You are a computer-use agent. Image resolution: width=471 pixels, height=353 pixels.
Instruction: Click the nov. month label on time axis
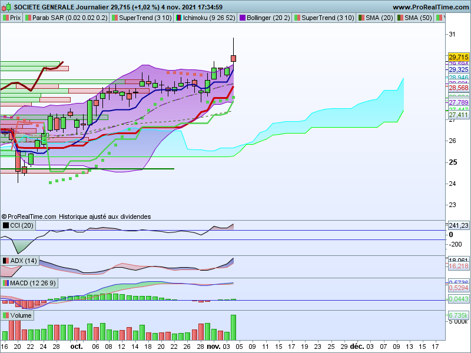pyautogui.click(x=214, y=347)
